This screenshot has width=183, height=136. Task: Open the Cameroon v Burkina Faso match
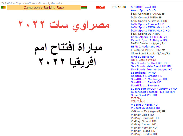coord(44,7)
